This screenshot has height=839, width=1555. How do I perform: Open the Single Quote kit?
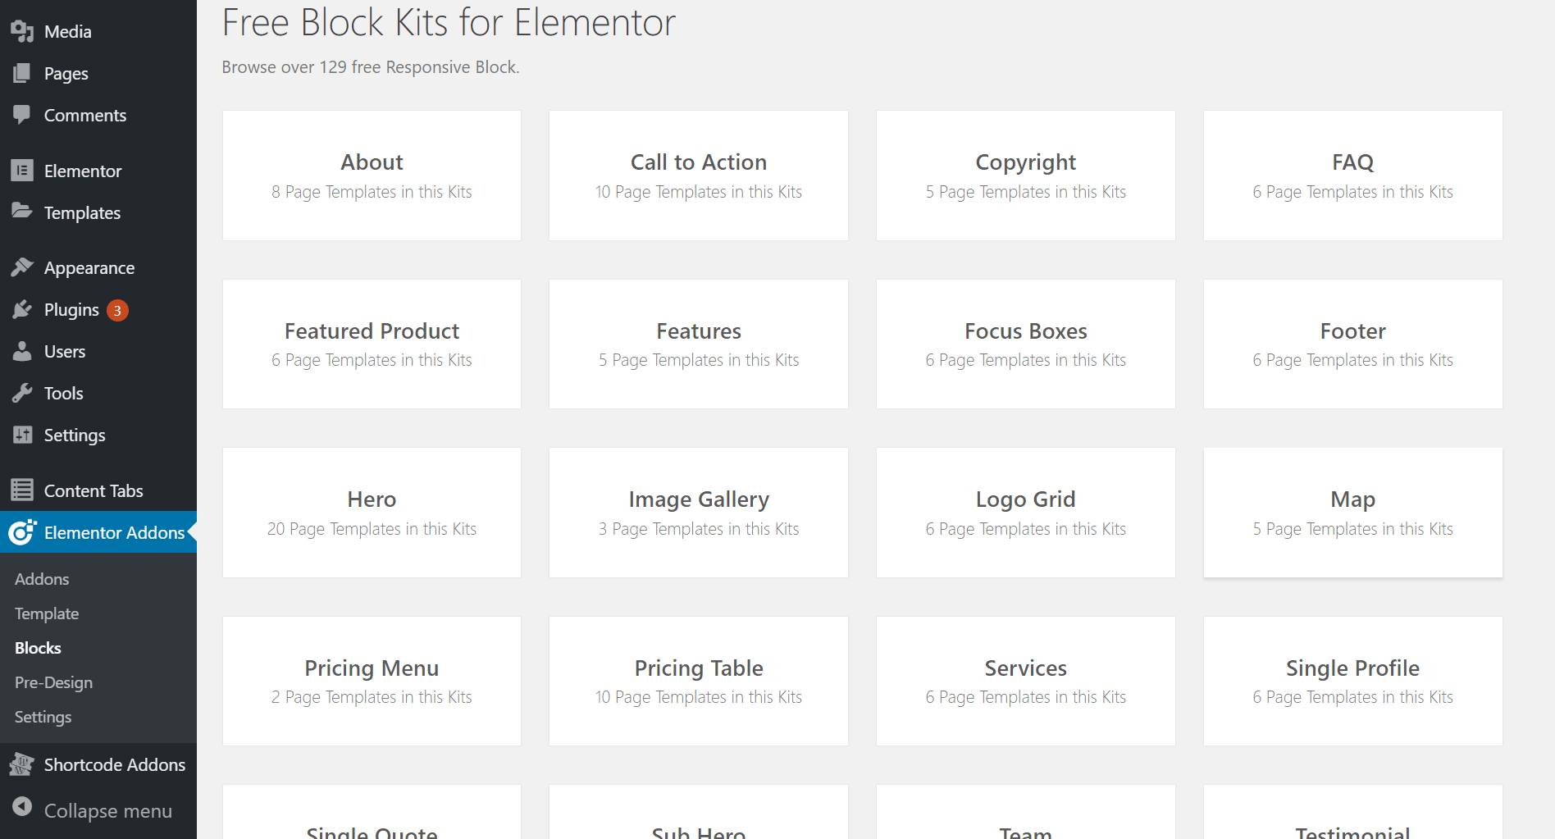(x=372, y=813)
